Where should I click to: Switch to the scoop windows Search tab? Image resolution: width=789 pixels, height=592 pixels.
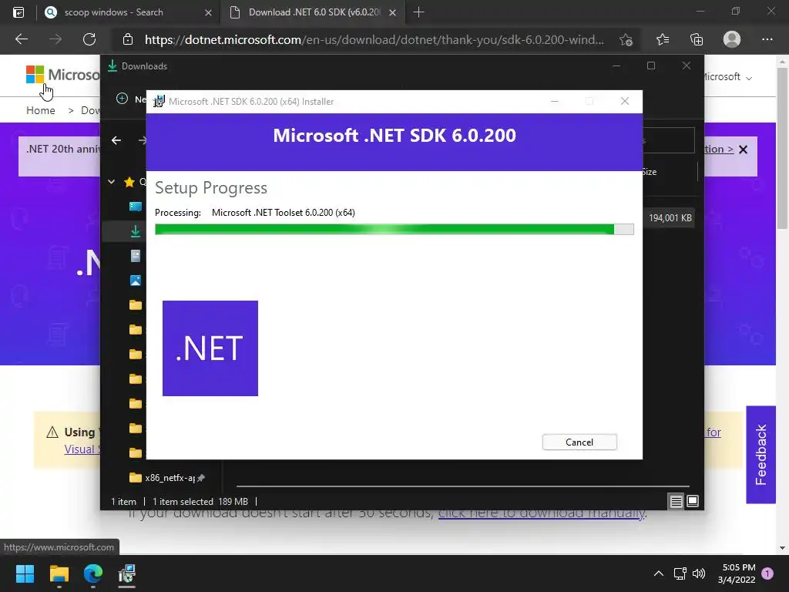click(x=114, y=12)
